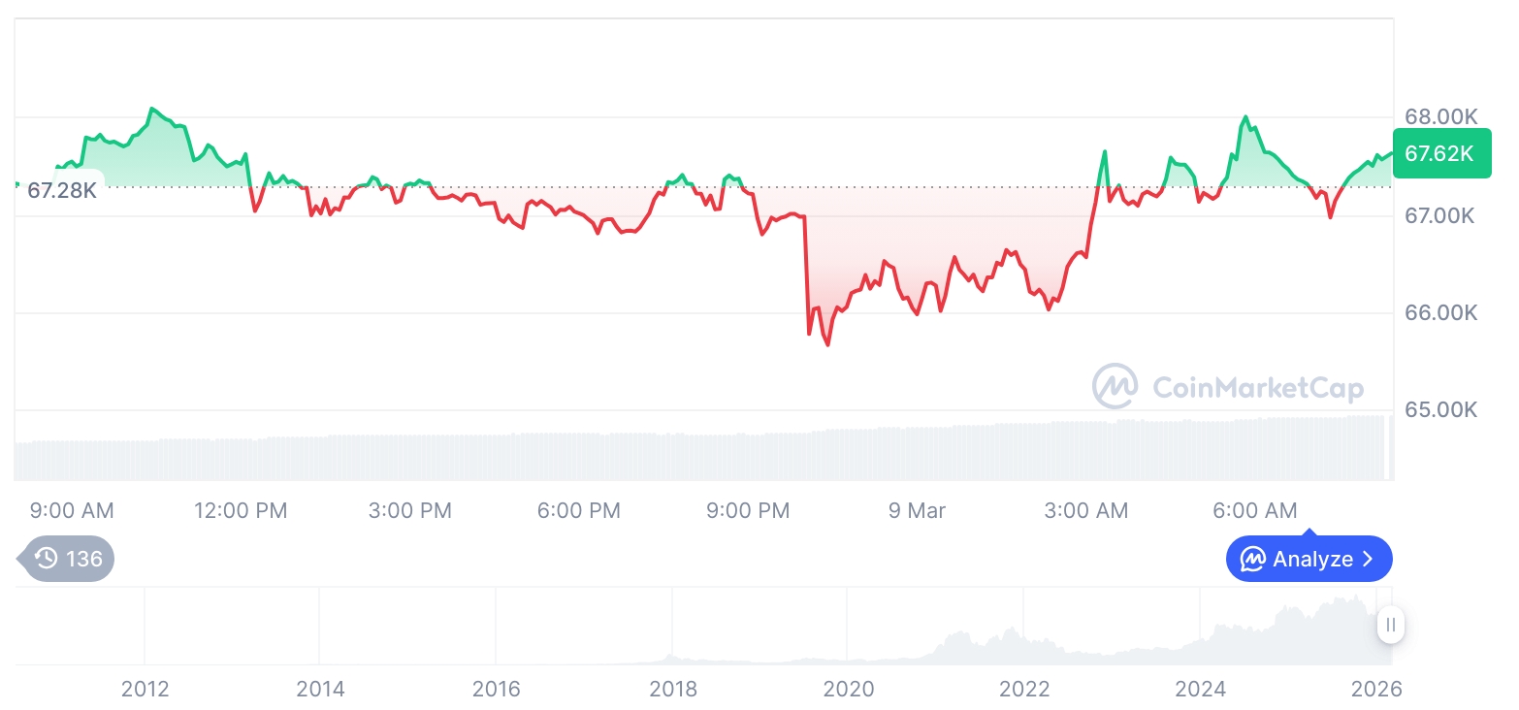Click the pause-style handle on the range navigator
The height and width of the screenshot is (710, 1519).
(1391, 626)
